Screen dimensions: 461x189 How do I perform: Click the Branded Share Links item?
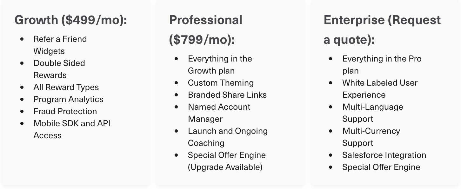(x=227, y=95)
